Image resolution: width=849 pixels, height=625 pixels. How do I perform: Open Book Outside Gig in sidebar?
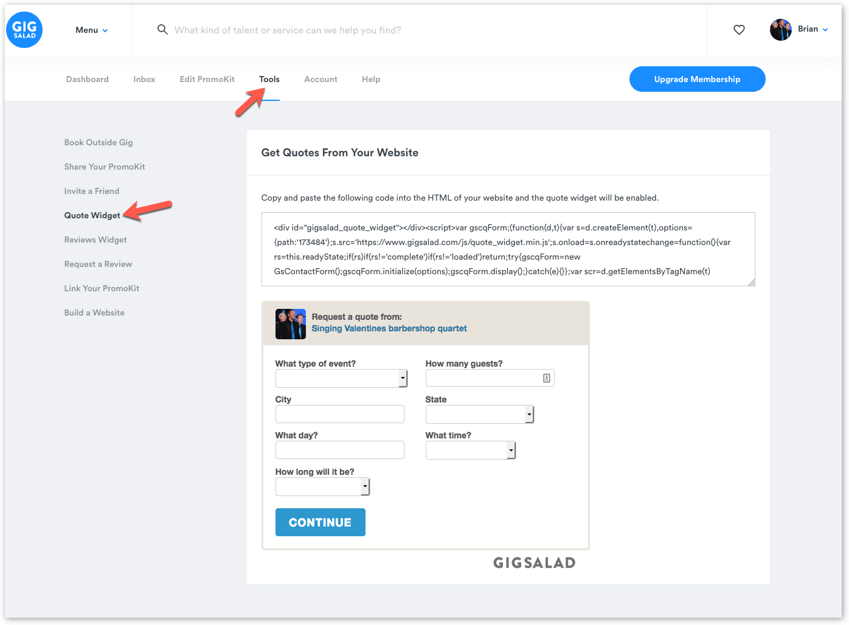[99, 142]
